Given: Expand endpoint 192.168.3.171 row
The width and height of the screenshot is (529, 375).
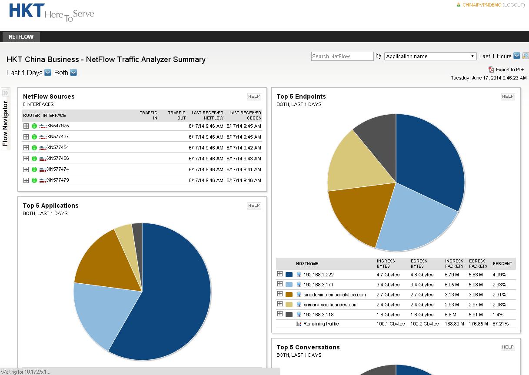Looking at the screenshot, I should coord(280,284).
